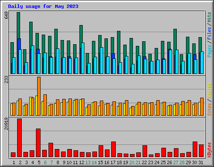Select the "Visits" legend label
Viewport: 214px width, 167px height.
[x=209, y=91]
